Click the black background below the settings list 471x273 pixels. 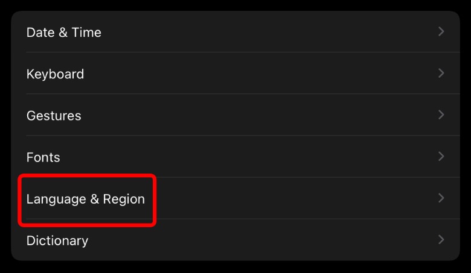coord(235,267)
